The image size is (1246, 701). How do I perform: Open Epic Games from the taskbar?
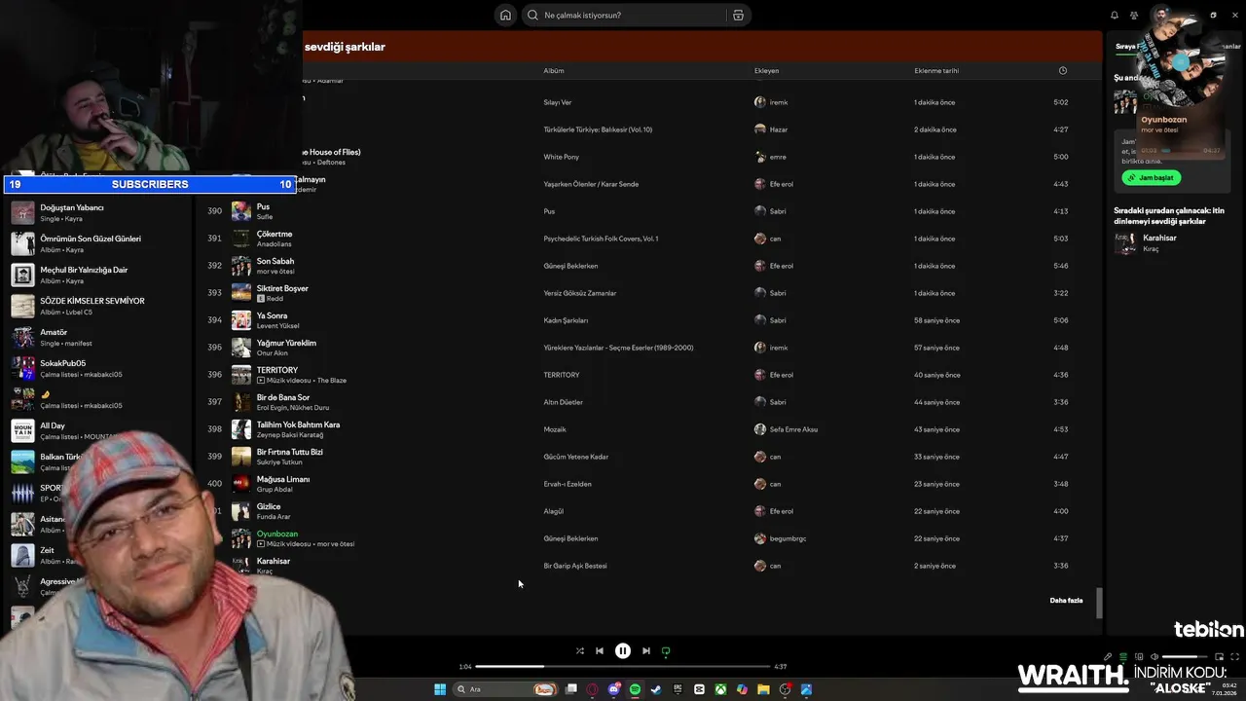point(678,689)
